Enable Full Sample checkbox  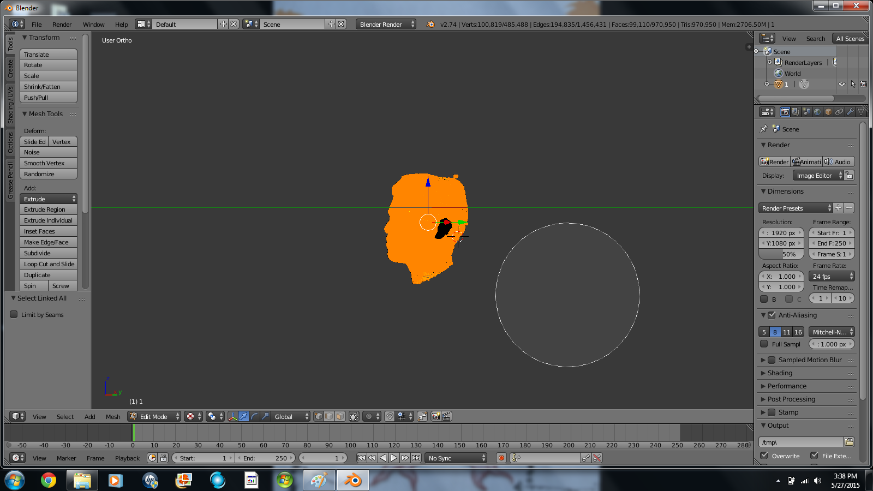click(764, 344)
